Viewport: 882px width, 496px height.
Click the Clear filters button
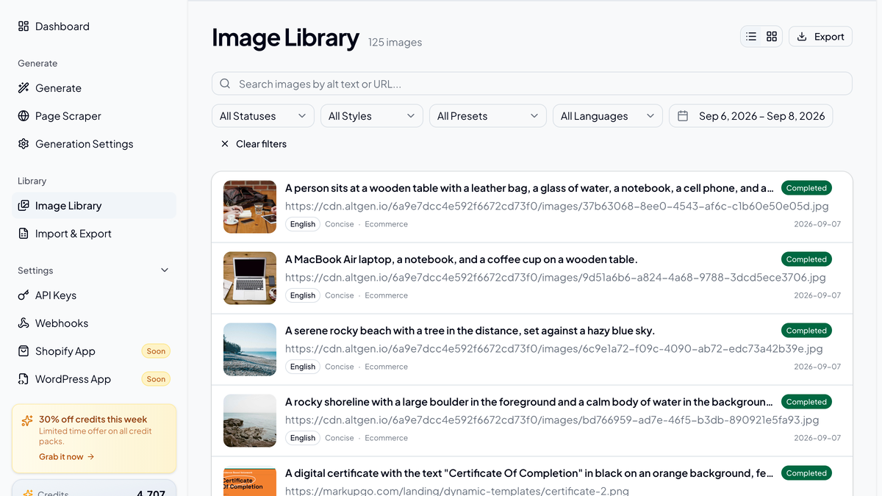click(254, 144)
